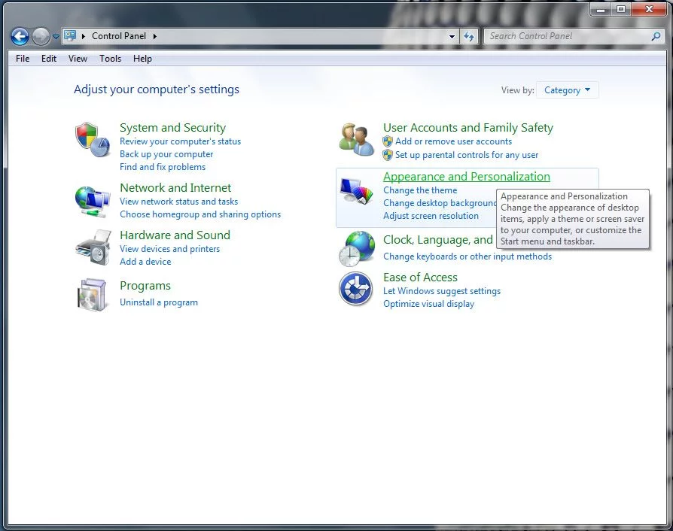Click View devices and printers

(170, 249)
